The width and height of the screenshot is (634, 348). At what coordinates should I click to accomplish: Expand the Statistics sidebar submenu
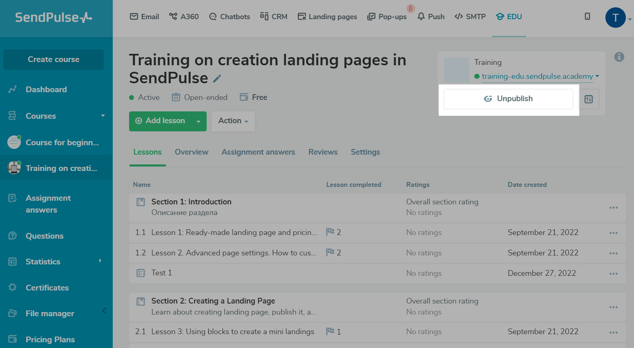[x=100, y=261]
